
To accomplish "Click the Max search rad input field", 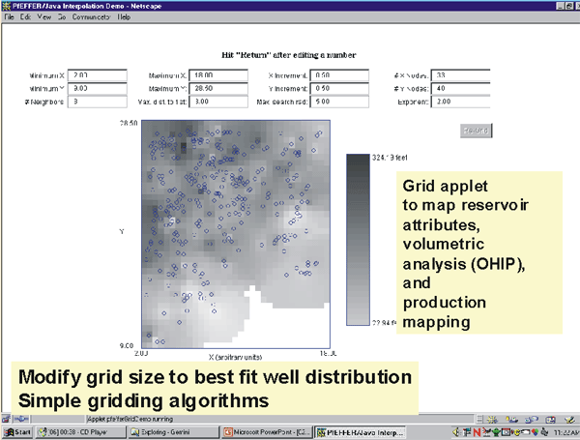I will coord(339,102).
